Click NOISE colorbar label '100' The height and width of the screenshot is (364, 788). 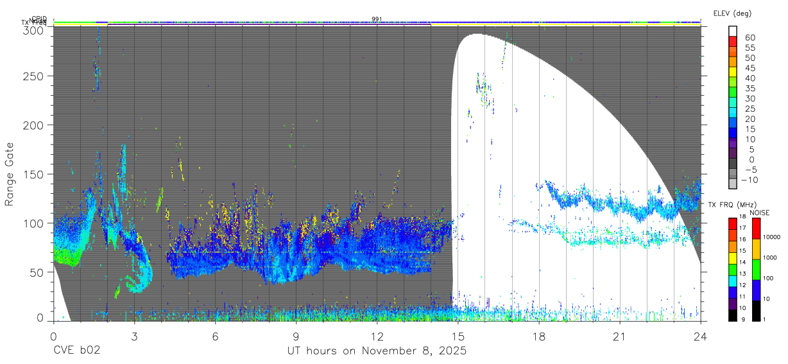click(x=770, y=279)
